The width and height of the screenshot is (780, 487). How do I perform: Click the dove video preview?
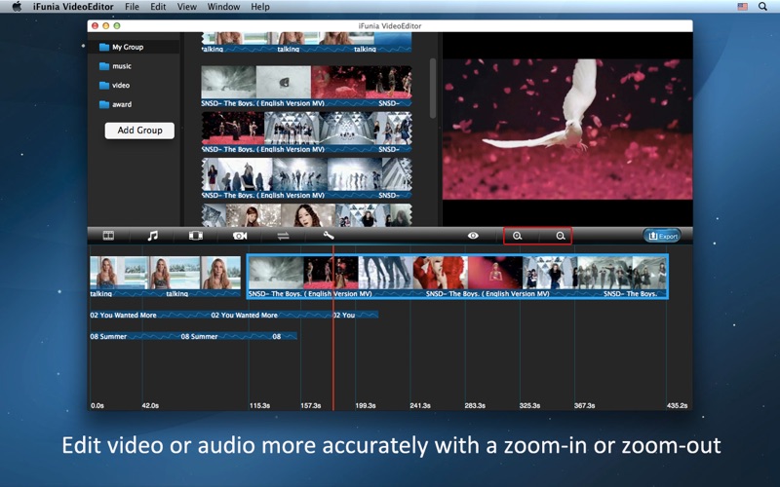567,130
